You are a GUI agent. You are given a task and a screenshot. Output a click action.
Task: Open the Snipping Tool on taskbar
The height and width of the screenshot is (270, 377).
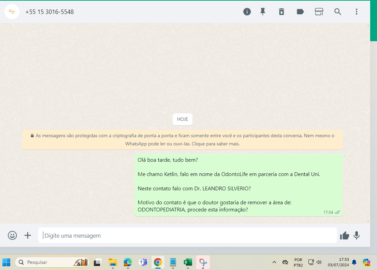pyautogui.click(x=203, y=262)
